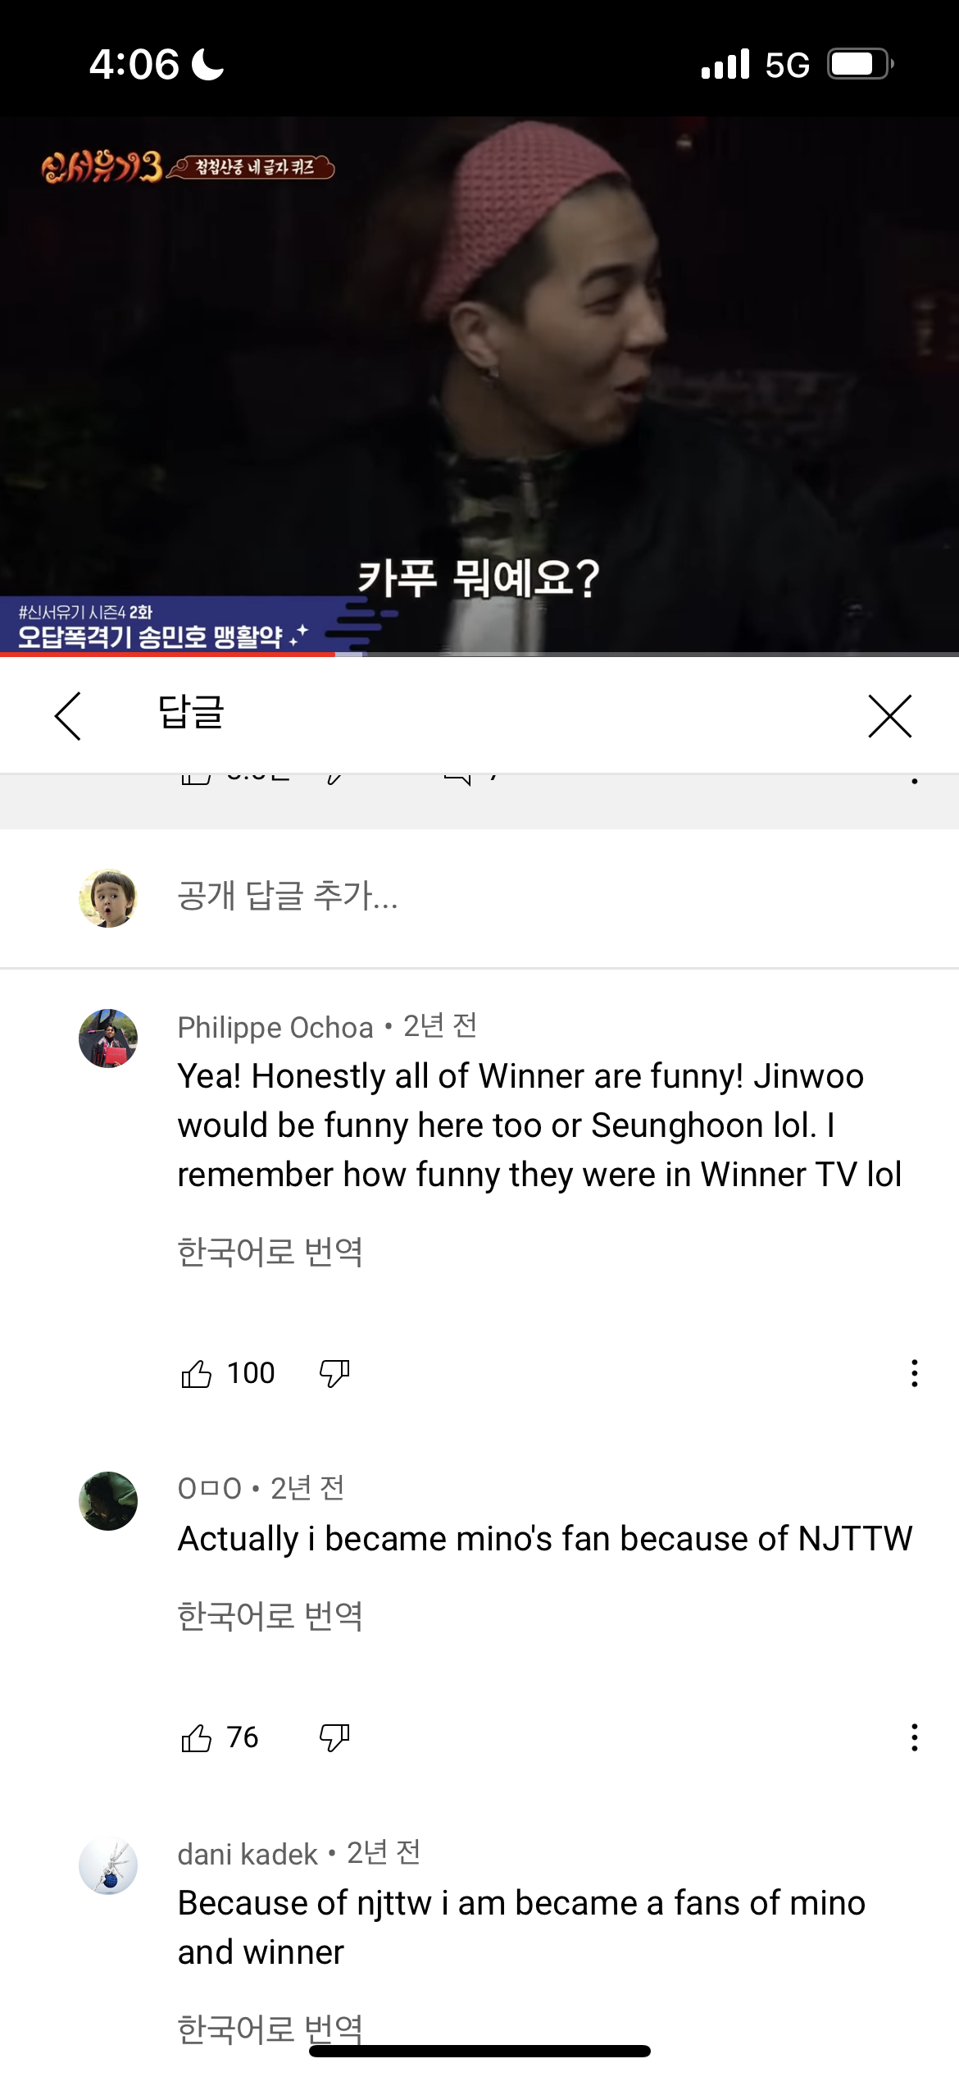Open the Philippe Ochoa username link
Screen dimensions: 959x2077
point(275,1027)
